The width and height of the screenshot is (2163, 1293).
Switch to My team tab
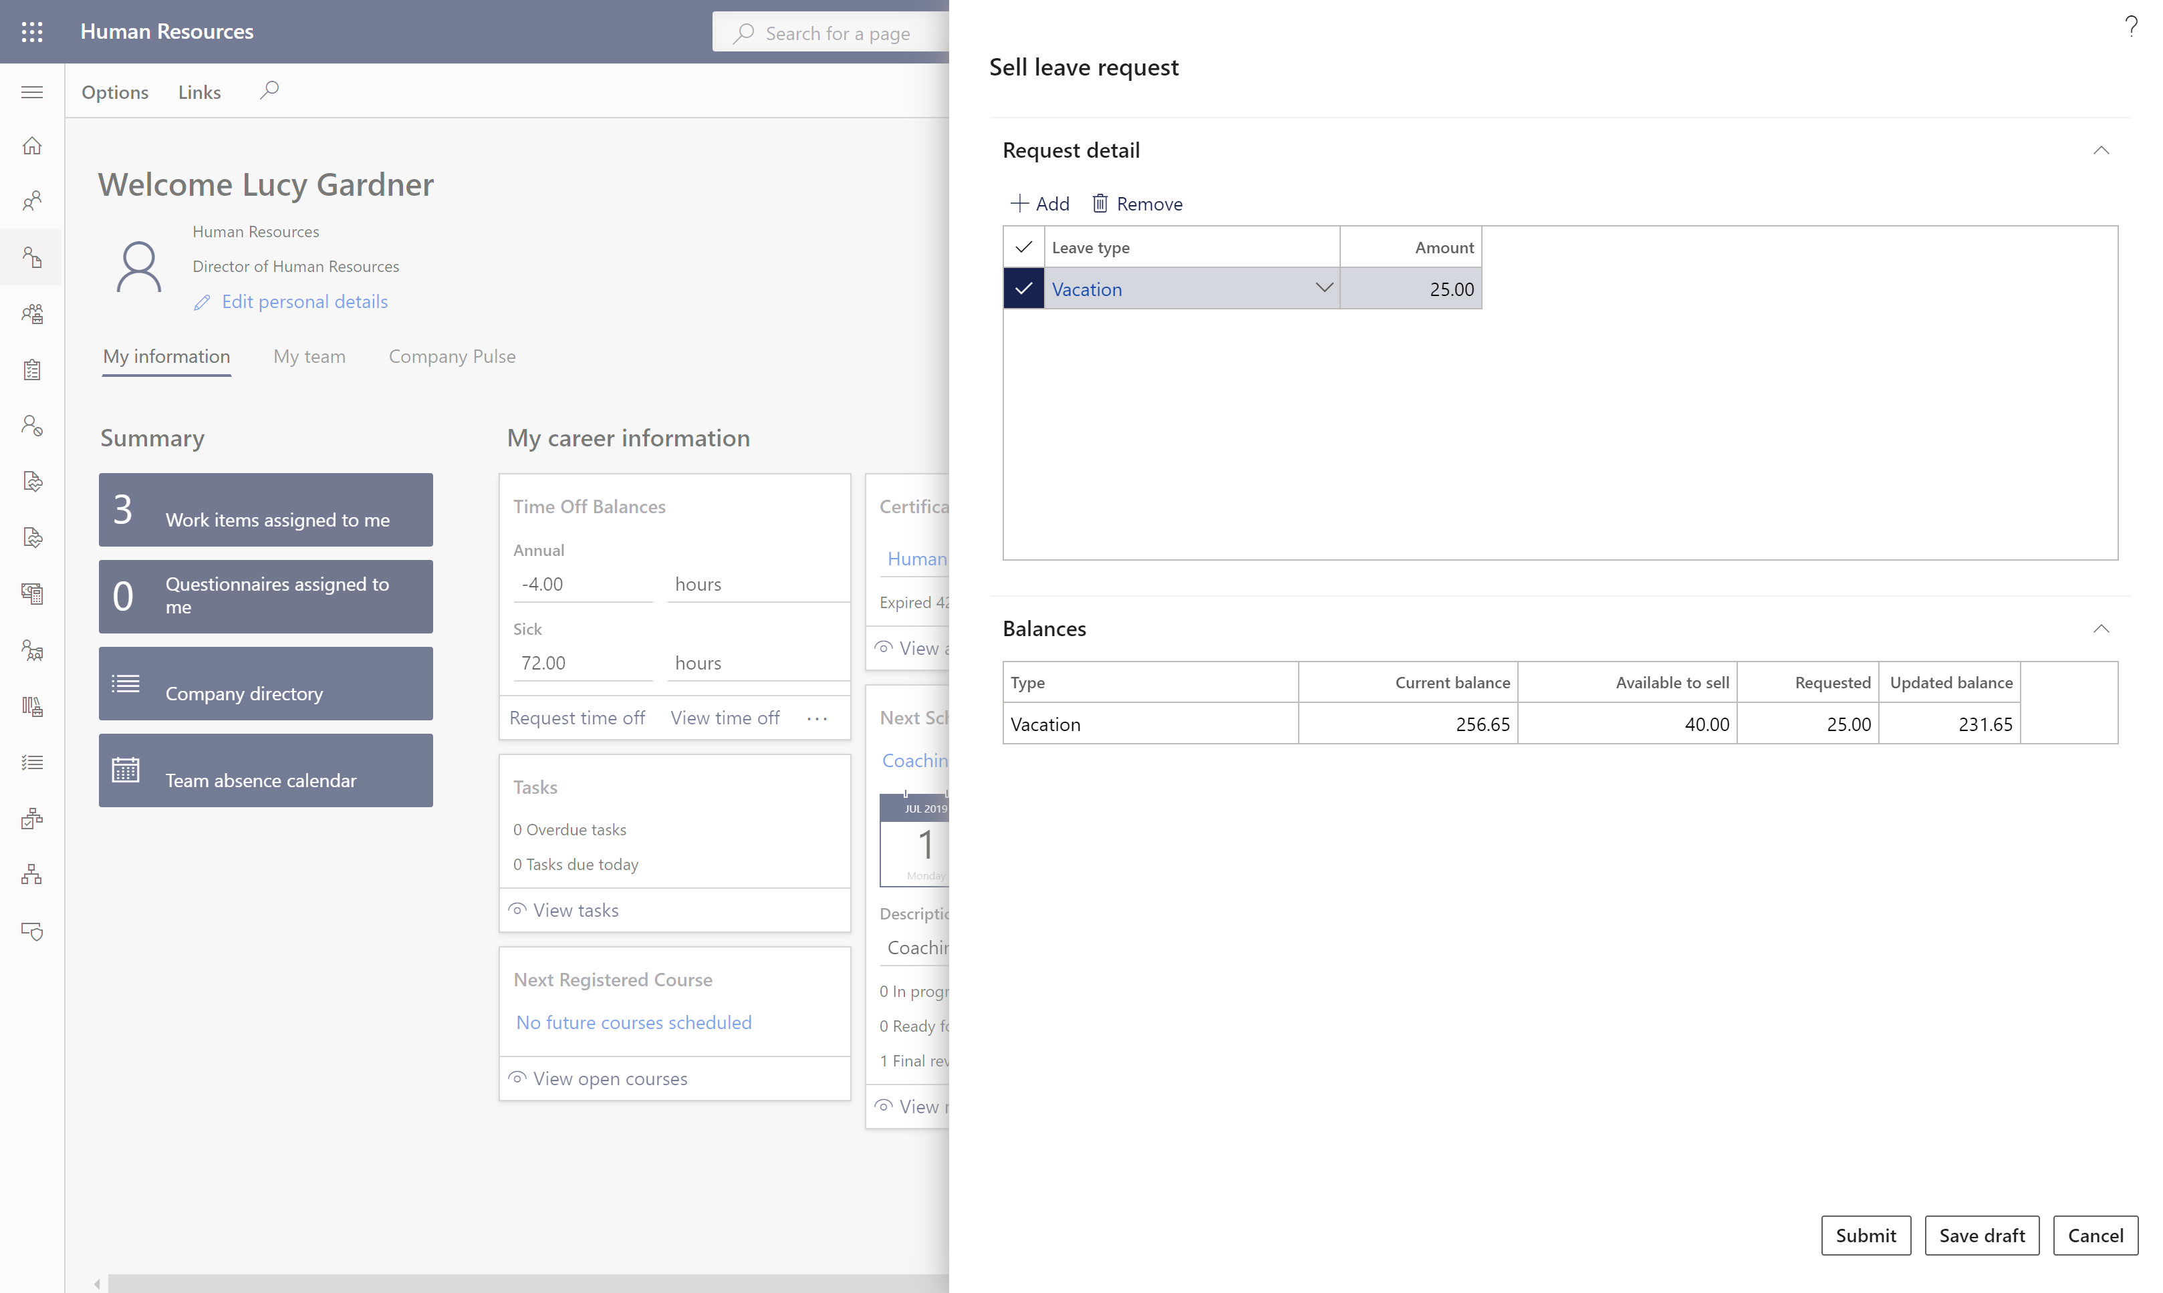click(308, 355)
